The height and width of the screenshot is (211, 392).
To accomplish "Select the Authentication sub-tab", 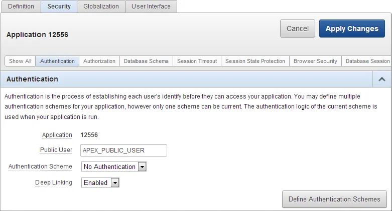I will 57,61.
